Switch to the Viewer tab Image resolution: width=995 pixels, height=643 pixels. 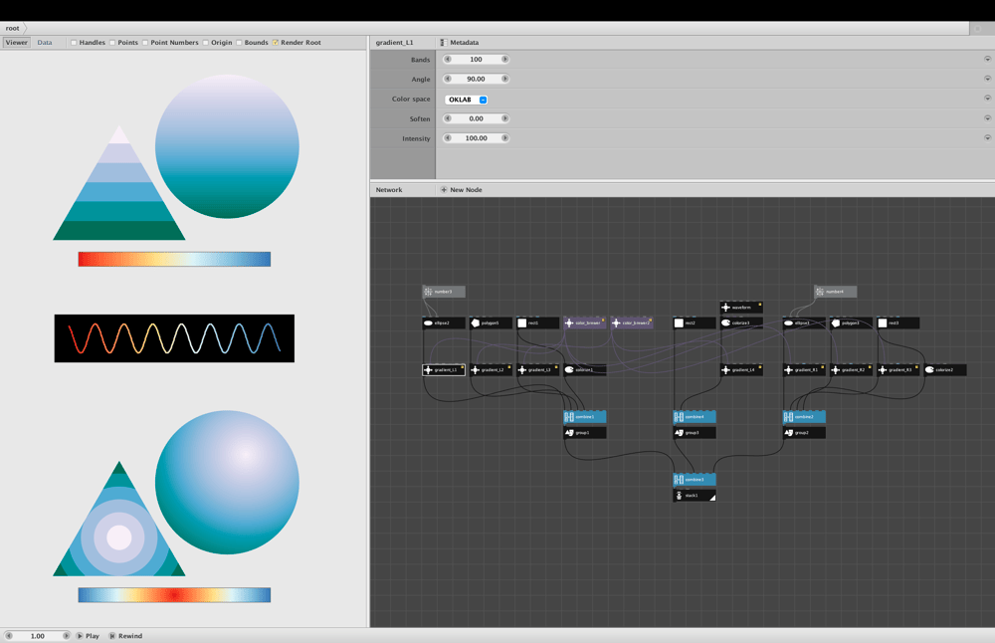pos(17,43)
